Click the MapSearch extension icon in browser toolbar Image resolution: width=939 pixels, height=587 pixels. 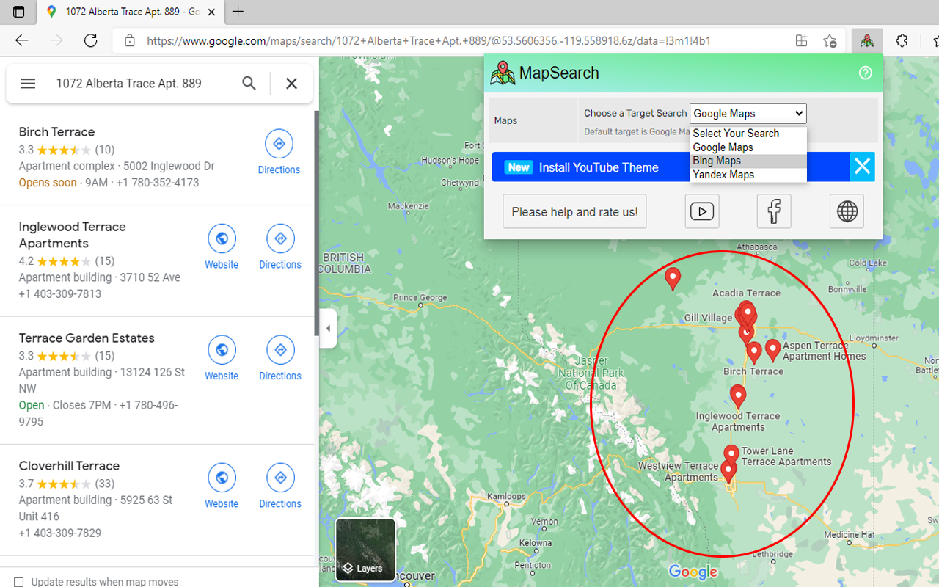pyautogui.click(x=866, y=41)
